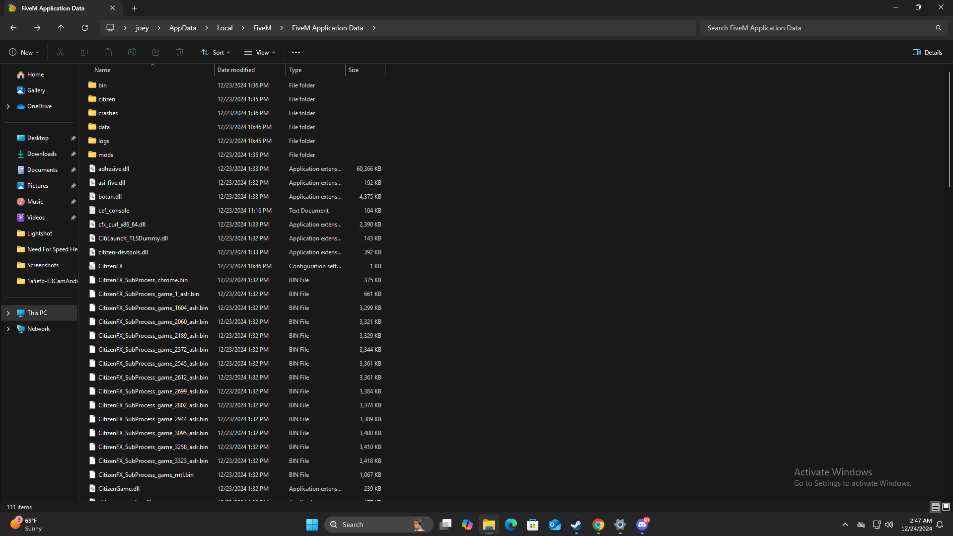Refresh the folder view
The image size is (953, 536).
pos(85,28)
